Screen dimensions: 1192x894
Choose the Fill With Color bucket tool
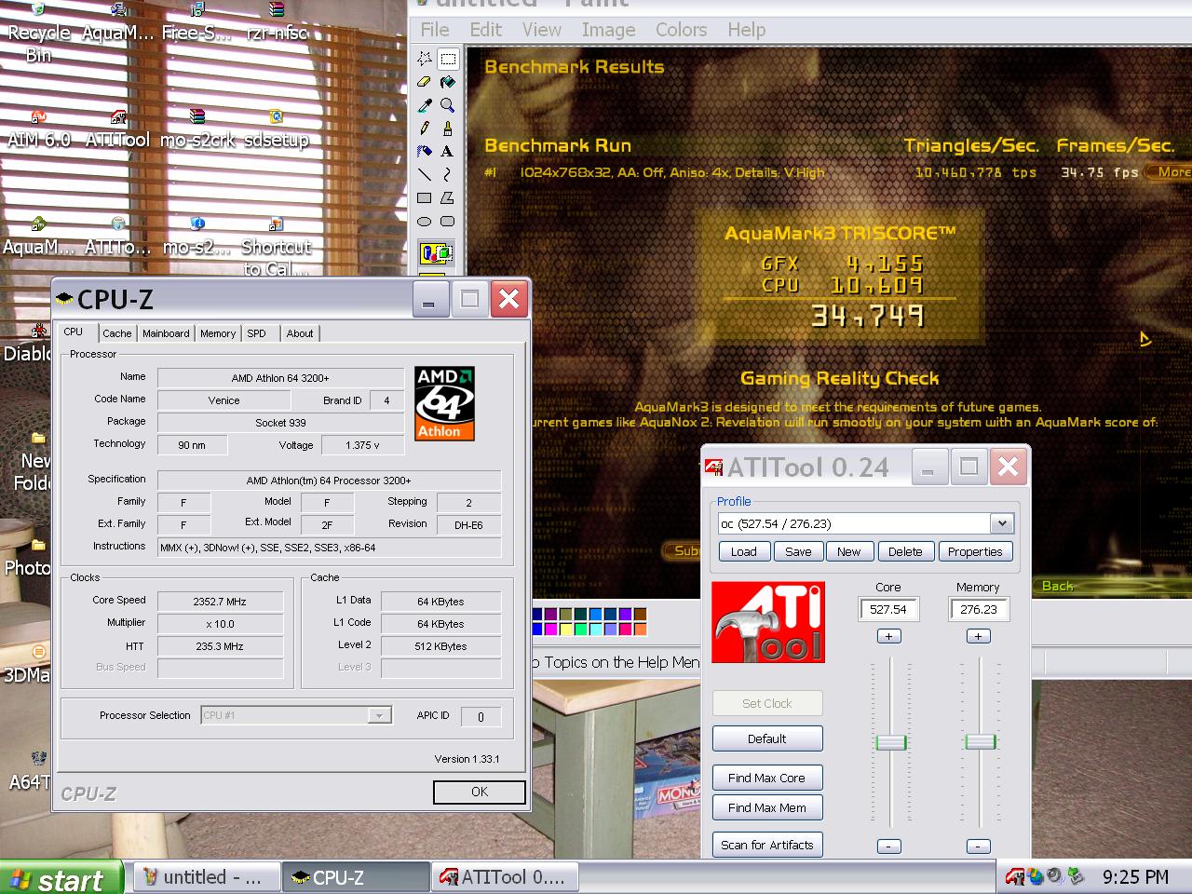point(448,82)
